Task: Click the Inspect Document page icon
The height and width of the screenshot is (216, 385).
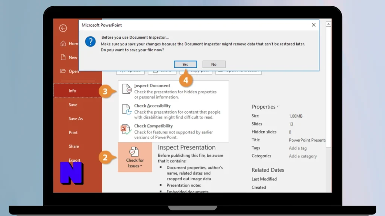Action: (x=127, y=88)
